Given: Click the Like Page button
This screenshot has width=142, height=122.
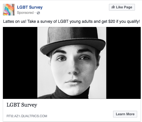Looking at the screenshot, I should click(122, 7).
